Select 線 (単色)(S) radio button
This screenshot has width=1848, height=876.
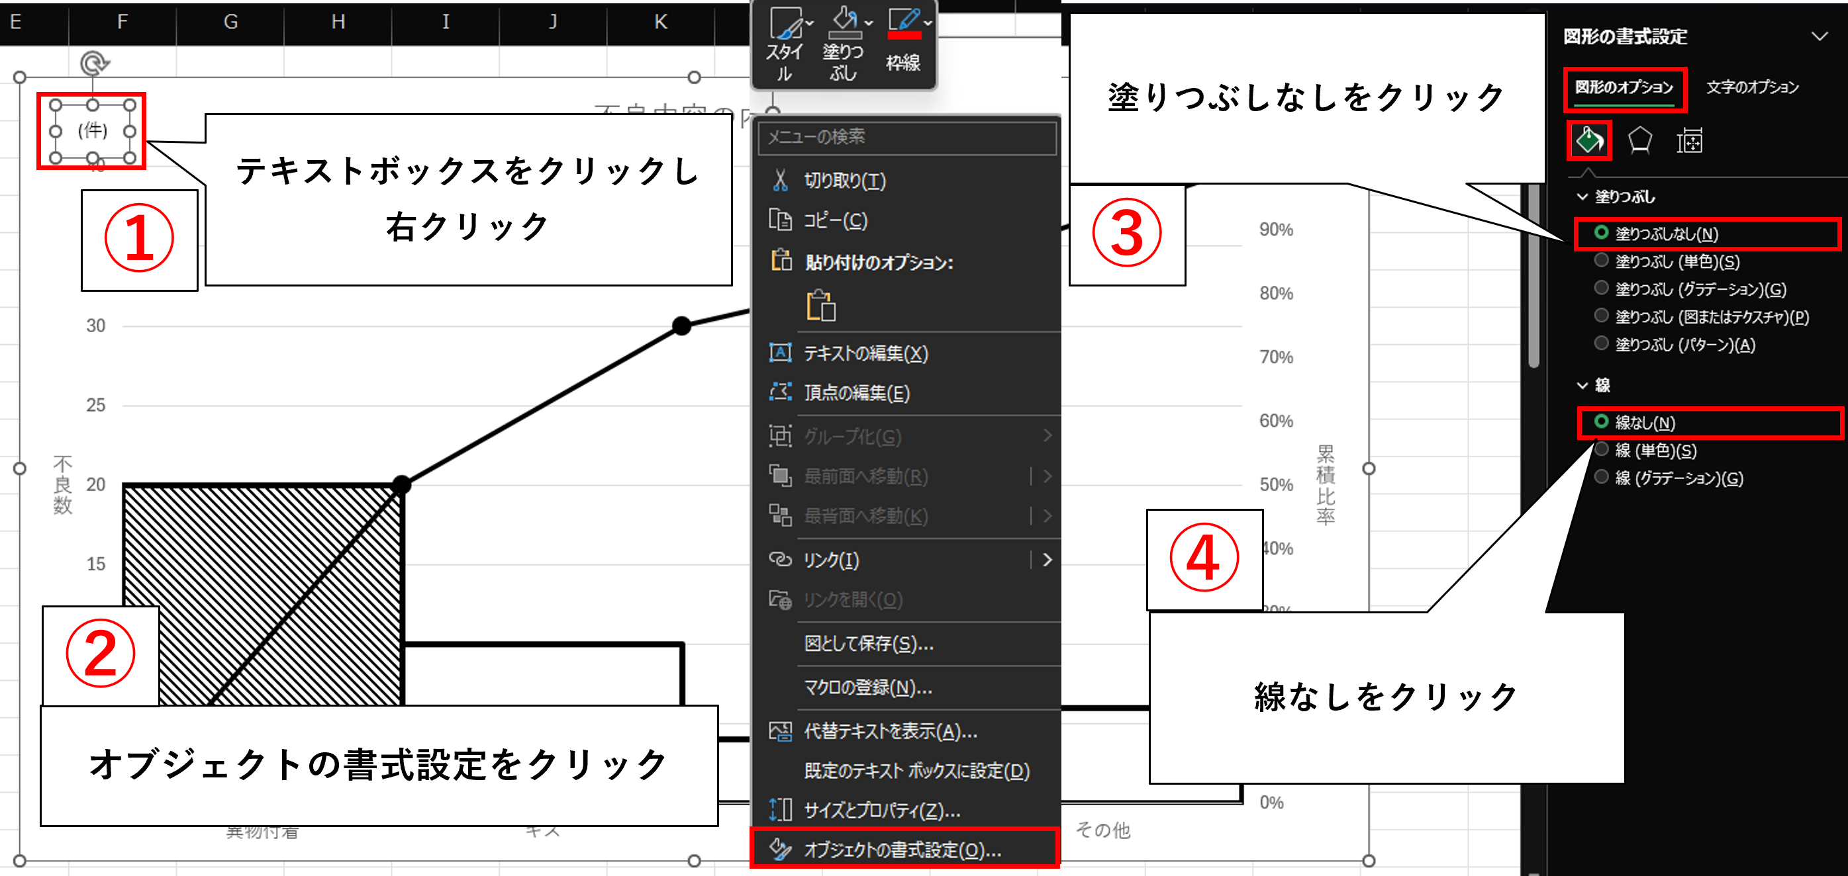(1601, 449)
